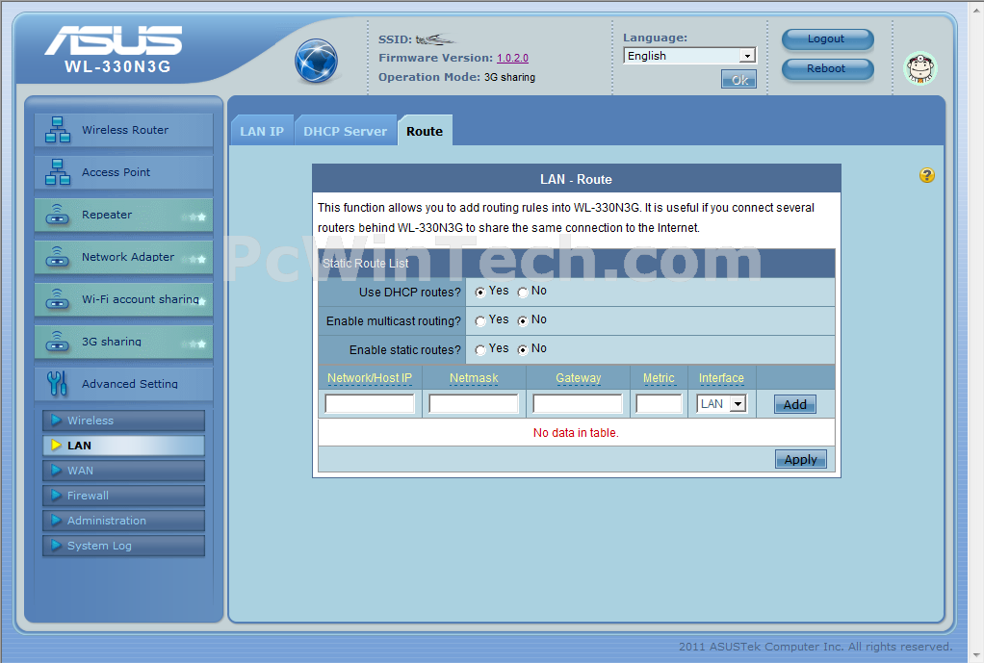
Task: Select No for Enable static routes
Action: pos(522,349)
